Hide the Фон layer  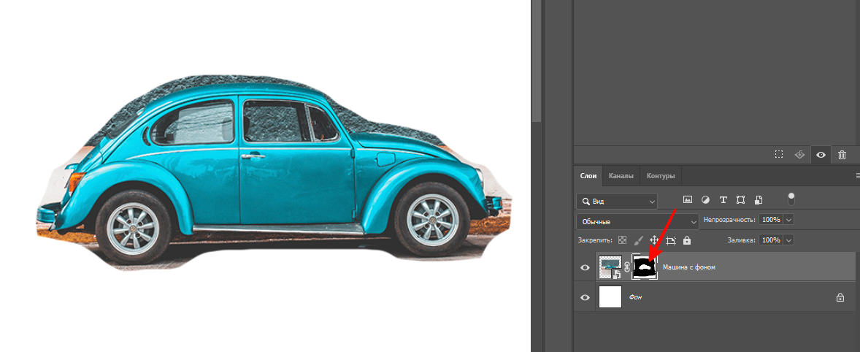(x=585, y=297)
